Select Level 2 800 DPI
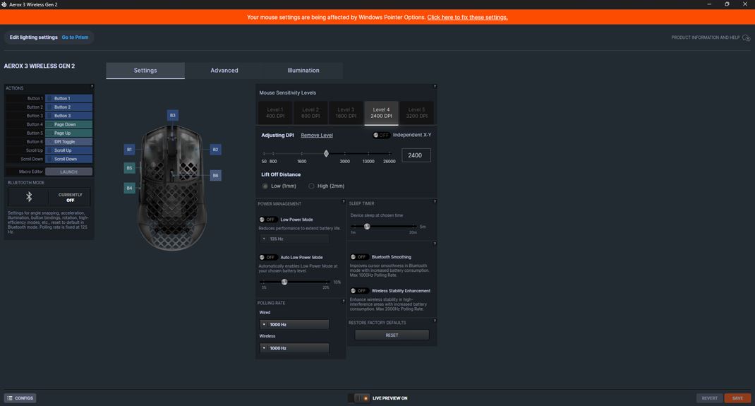The height and width of the screenshot is (406, 755). pos(310,113)
